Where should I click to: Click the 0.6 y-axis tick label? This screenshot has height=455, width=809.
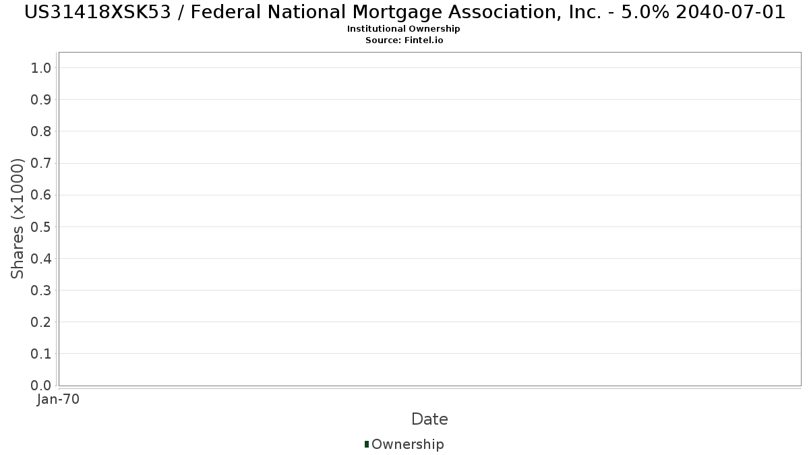(x=41, y=195)
